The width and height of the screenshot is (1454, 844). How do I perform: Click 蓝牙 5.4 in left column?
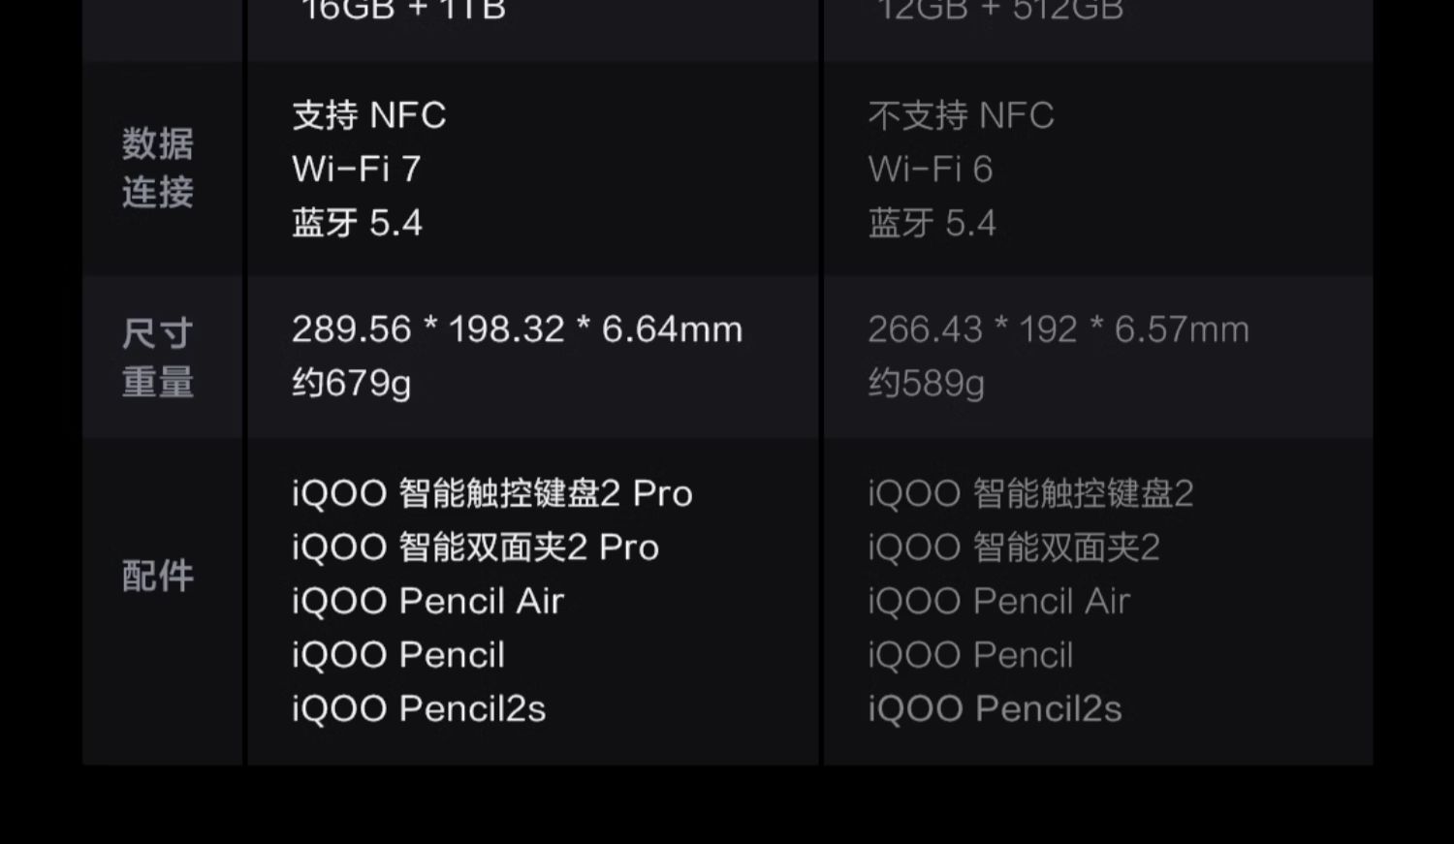pyautogui.click(x=358, y=223)
